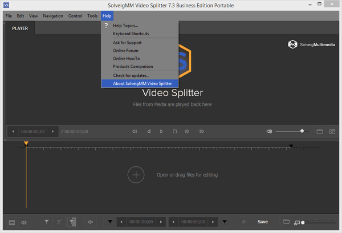Open About SolveigMM Video Splitter
The width and height of the screenshot is (342, 233).
pyautogui.click(x=140, y=84)
